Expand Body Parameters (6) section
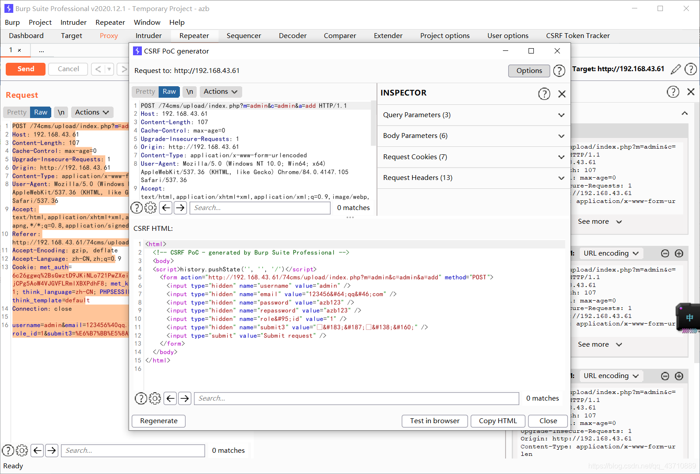This screenshot has width=700, height=474. tap(474, 136)
